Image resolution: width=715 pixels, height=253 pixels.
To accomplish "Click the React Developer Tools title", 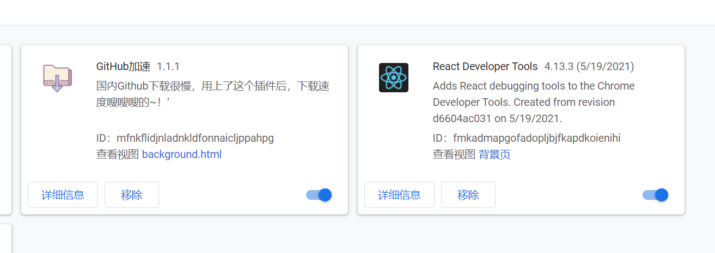I will click(485, 66).
